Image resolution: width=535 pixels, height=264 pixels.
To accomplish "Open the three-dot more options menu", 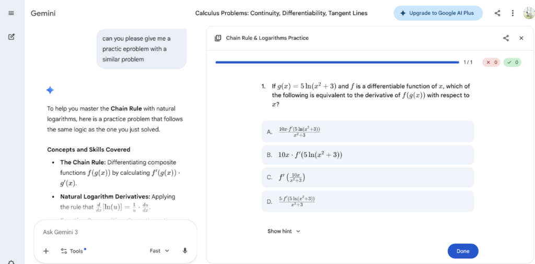I will [513, 13].
